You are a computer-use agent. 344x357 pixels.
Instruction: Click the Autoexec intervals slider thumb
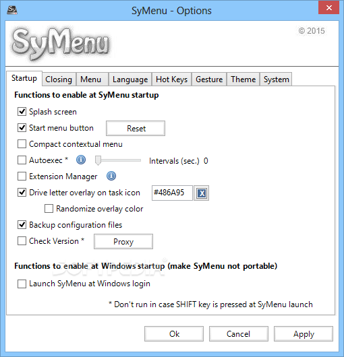(x=98, y=160)
